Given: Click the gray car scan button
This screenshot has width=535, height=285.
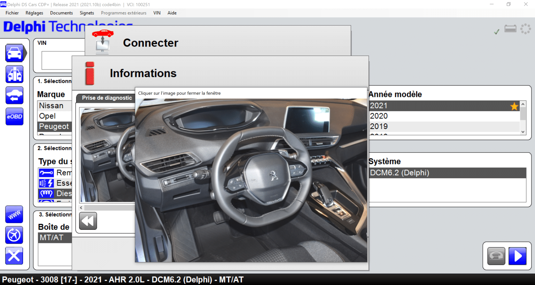Looking at the screenshot, I should (x=496, y=256).
